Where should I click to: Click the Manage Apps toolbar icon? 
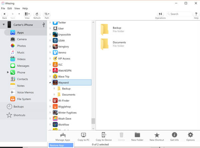coord(62,135)
